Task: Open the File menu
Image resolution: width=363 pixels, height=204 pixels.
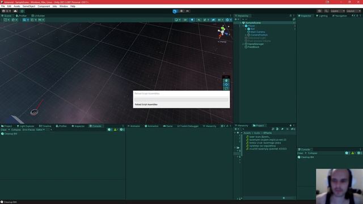Action: click(x=3, y=6)
